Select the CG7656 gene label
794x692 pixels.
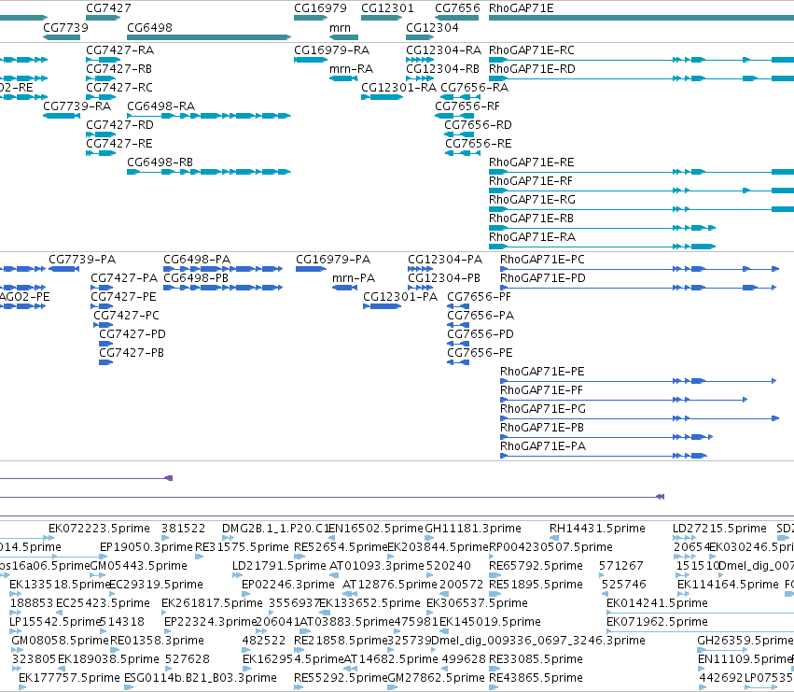click(457, 8)
